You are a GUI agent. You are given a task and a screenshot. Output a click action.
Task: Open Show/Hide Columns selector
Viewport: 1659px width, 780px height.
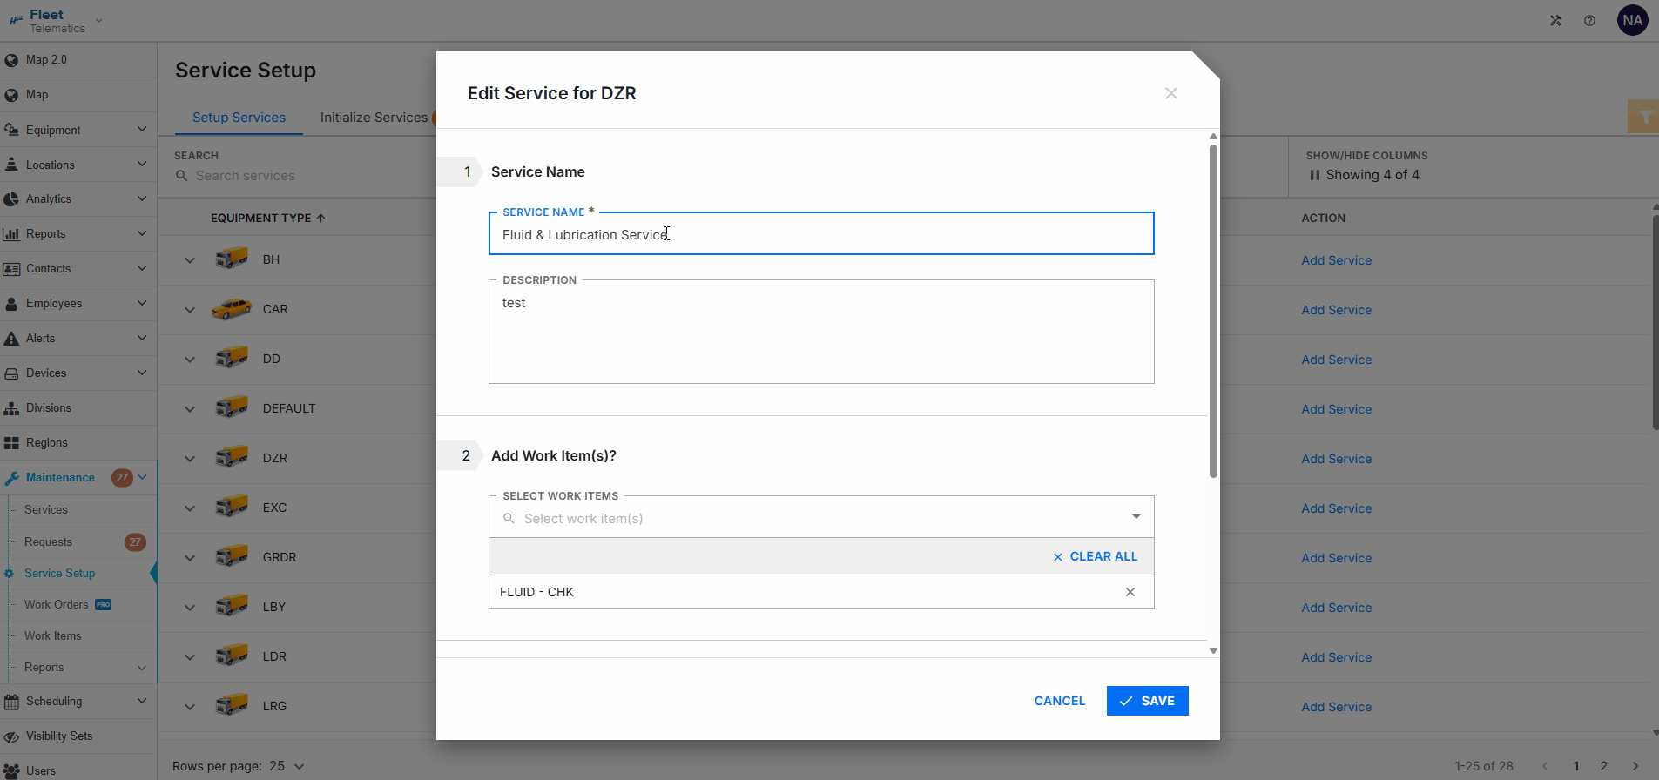[x=1366, y=175]
